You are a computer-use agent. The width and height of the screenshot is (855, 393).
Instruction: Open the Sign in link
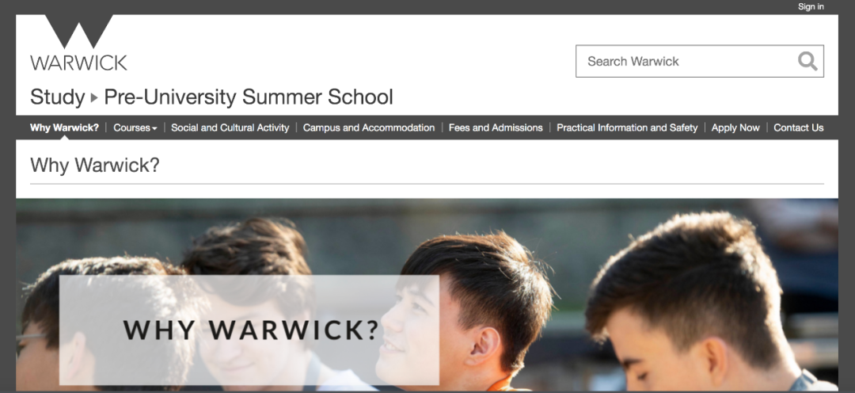[x=811, y=6]
